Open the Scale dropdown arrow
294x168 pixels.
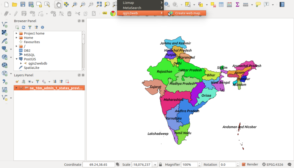click(155, 164)
